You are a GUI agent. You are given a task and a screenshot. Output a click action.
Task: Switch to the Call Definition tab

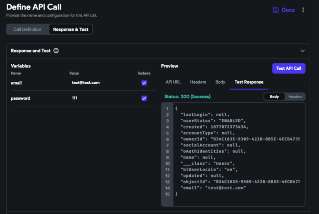pyautogui.click(x=27, y=29)
